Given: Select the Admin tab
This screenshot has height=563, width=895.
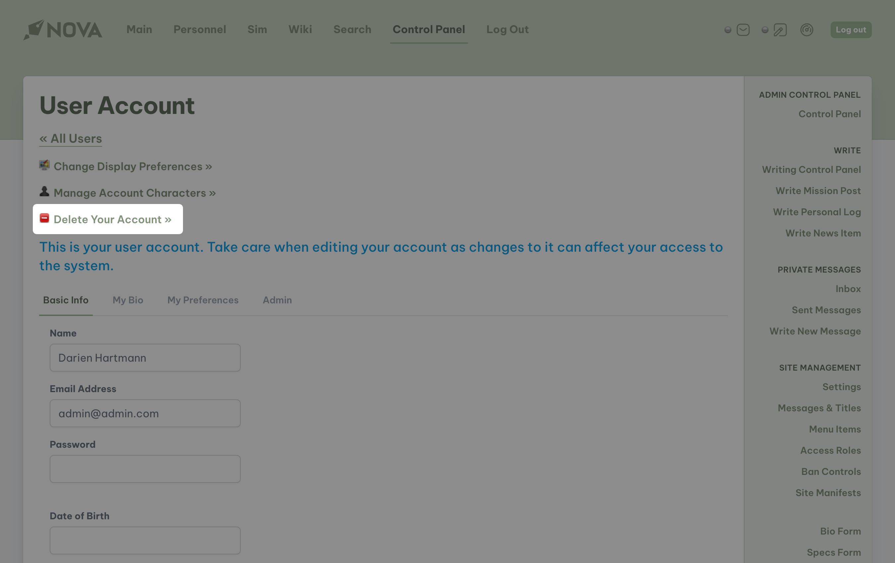Looking at the screenshot, I should (x=277, y=300).
